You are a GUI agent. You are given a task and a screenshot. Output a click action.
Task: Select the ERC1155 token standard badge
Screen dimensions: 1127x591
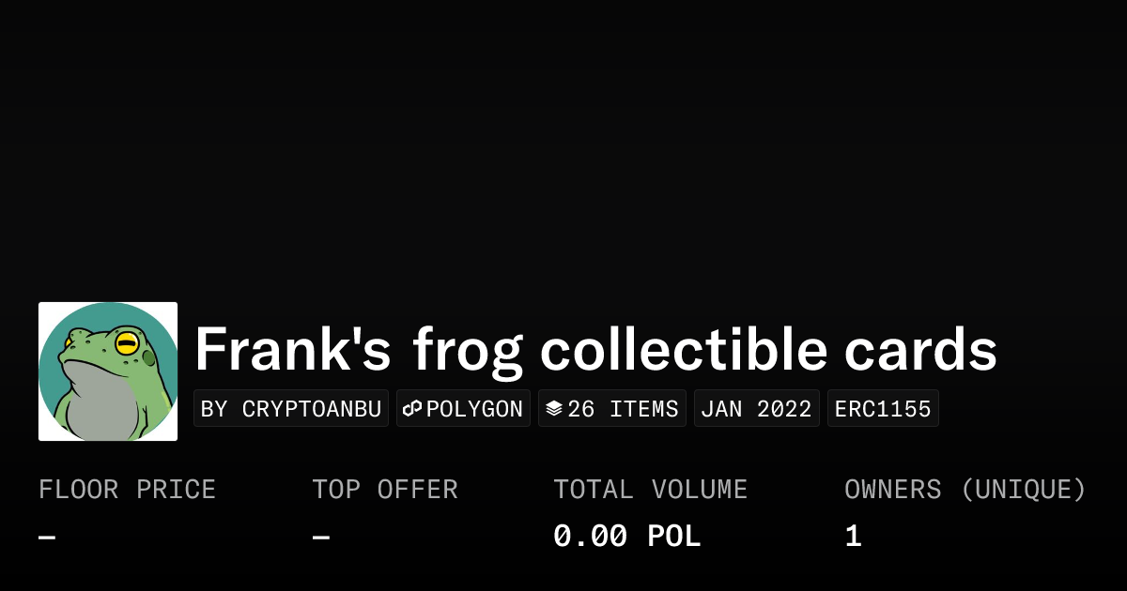tap(883, 409)
